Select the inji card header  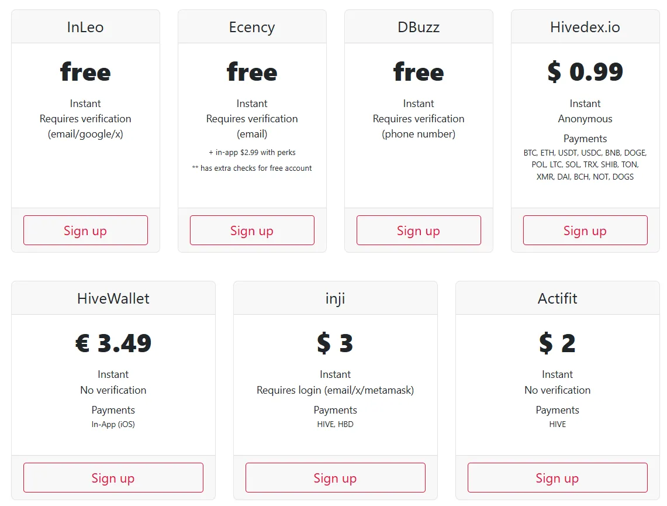335,298
